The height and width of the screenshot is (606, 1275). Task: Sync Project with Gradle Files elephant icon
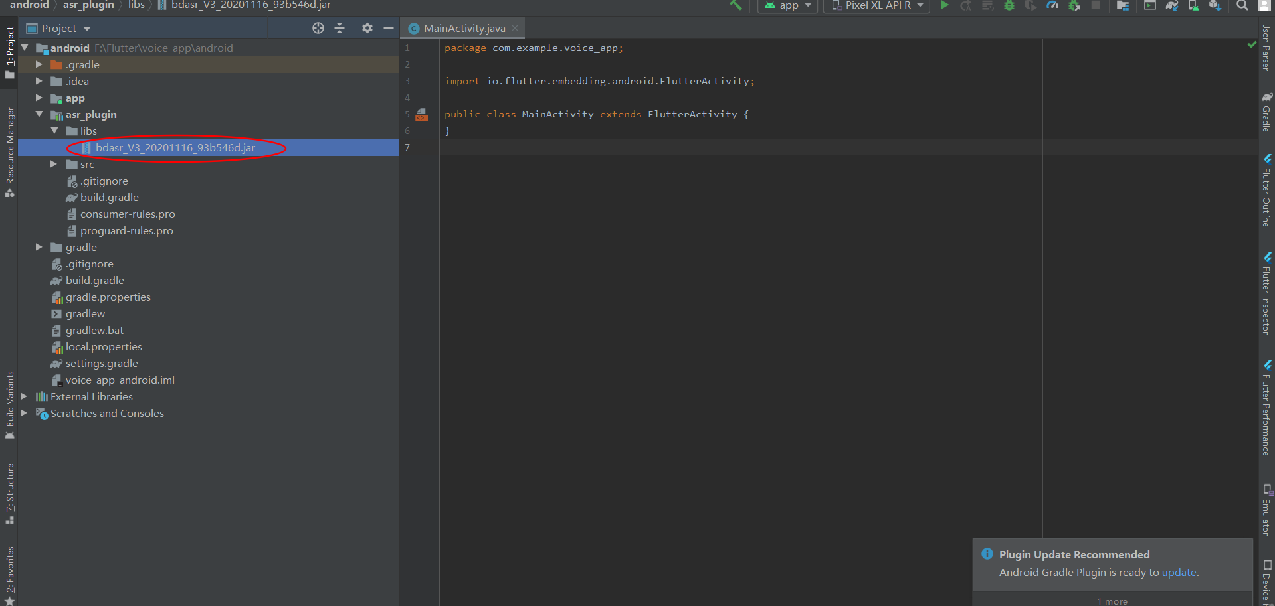coord(1172,5)
